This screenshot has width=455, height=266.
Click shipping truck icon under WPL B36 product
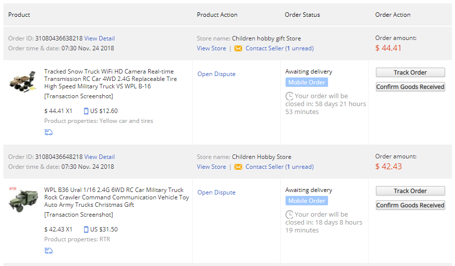pos(48,251)
